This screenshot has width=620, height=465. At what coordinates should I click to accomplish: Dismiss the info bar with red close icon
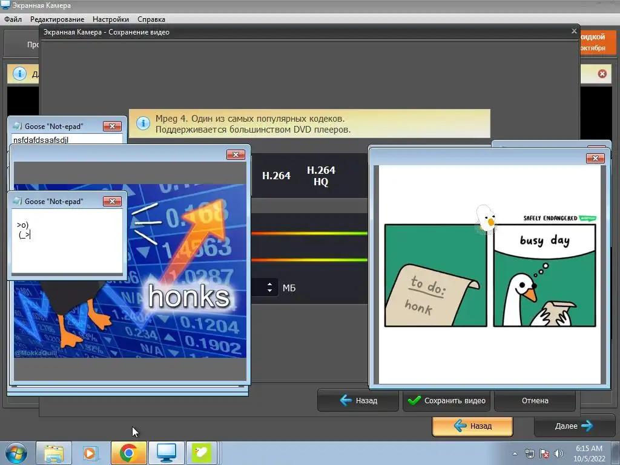coord(602,74)
